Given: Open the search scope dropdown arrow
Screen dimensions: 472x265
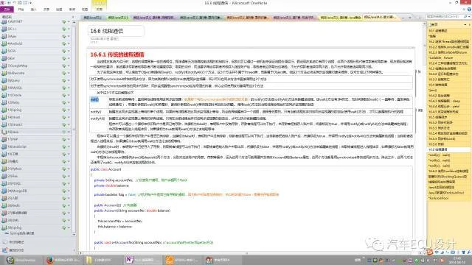Looking at the screenshot, I should tap(469, 17).
